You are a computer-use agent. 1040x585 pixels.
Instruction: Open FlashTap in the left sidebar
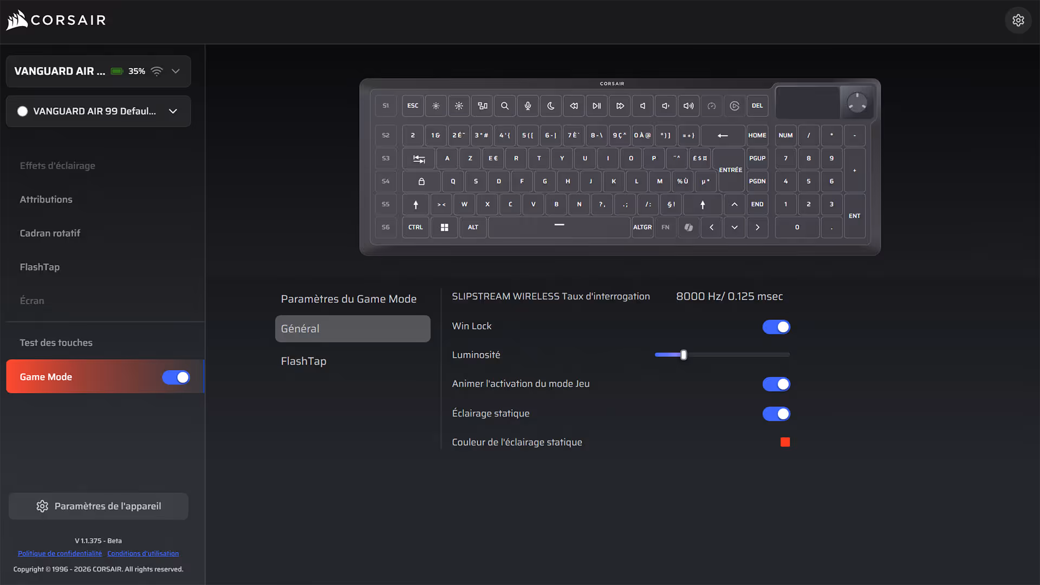click(40, 267)
